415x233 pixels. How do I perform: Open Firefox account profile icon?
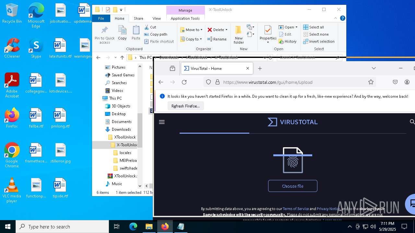pos(407,82)
